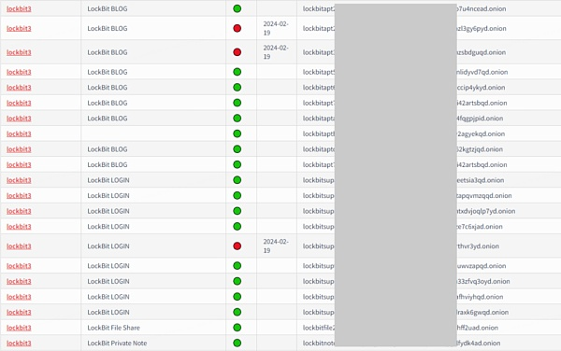Click the red status dot beside zl3gy6pyd.onion
This screenshot has width=561, height=351.
[237, 28]
